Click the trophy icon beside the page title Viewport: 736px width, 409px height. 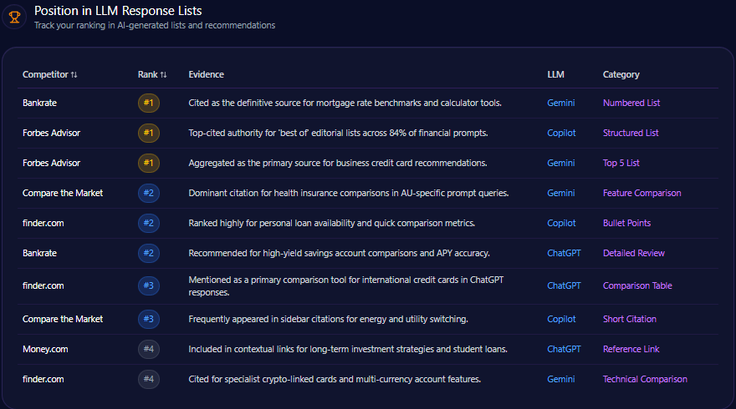click(x=14, y=16)
